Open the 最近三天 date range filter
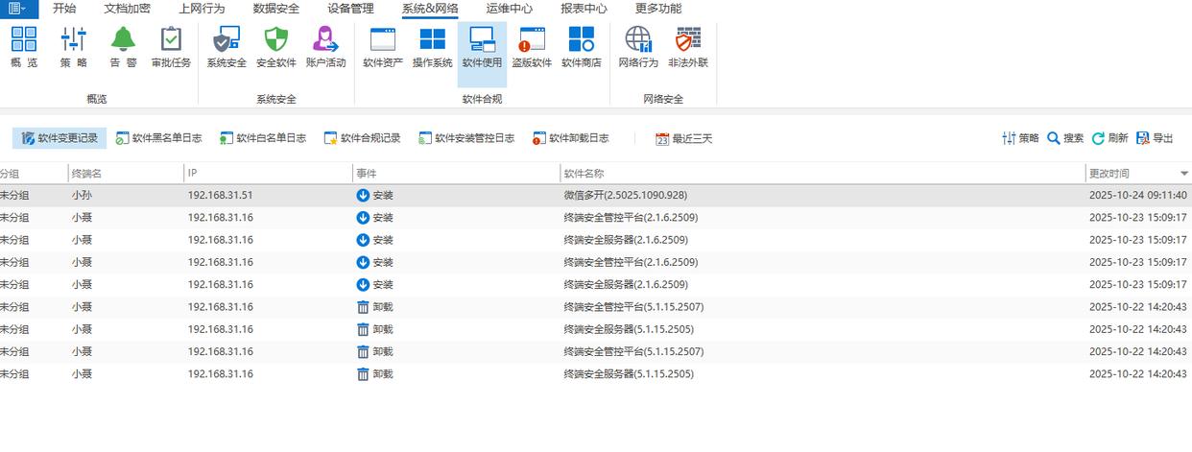The width and height of the screenshot is (1192, 452). point(684,138)
